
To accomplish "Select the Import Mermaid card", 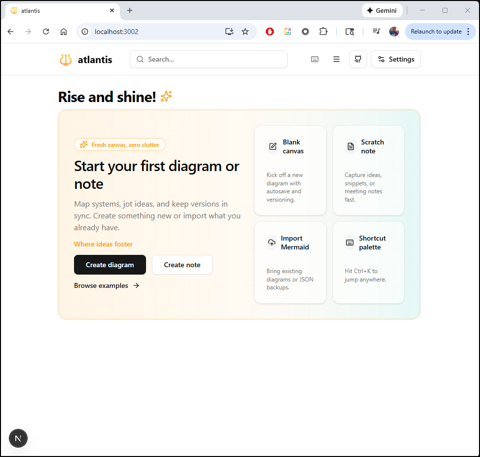I will coord(290,262).
